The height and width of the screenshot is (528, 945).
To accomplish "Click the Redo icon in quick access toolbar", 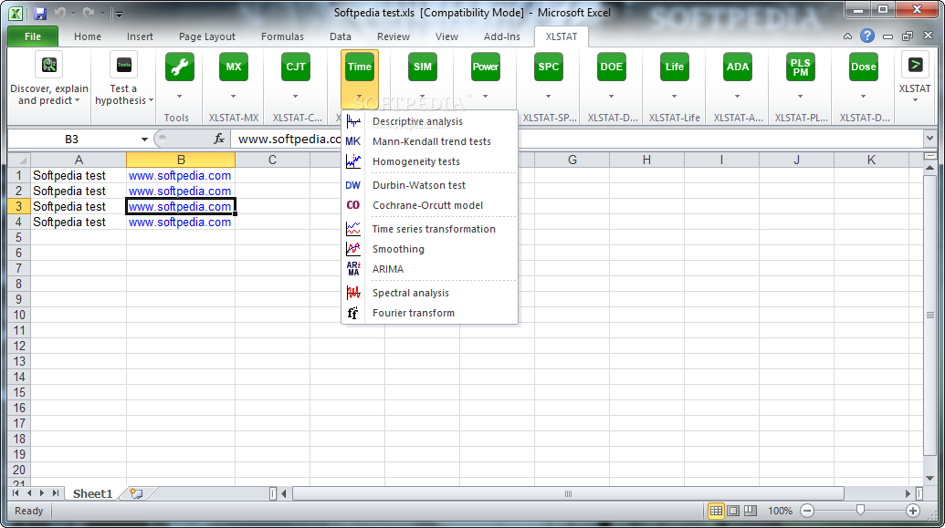I will click(89, 13).
